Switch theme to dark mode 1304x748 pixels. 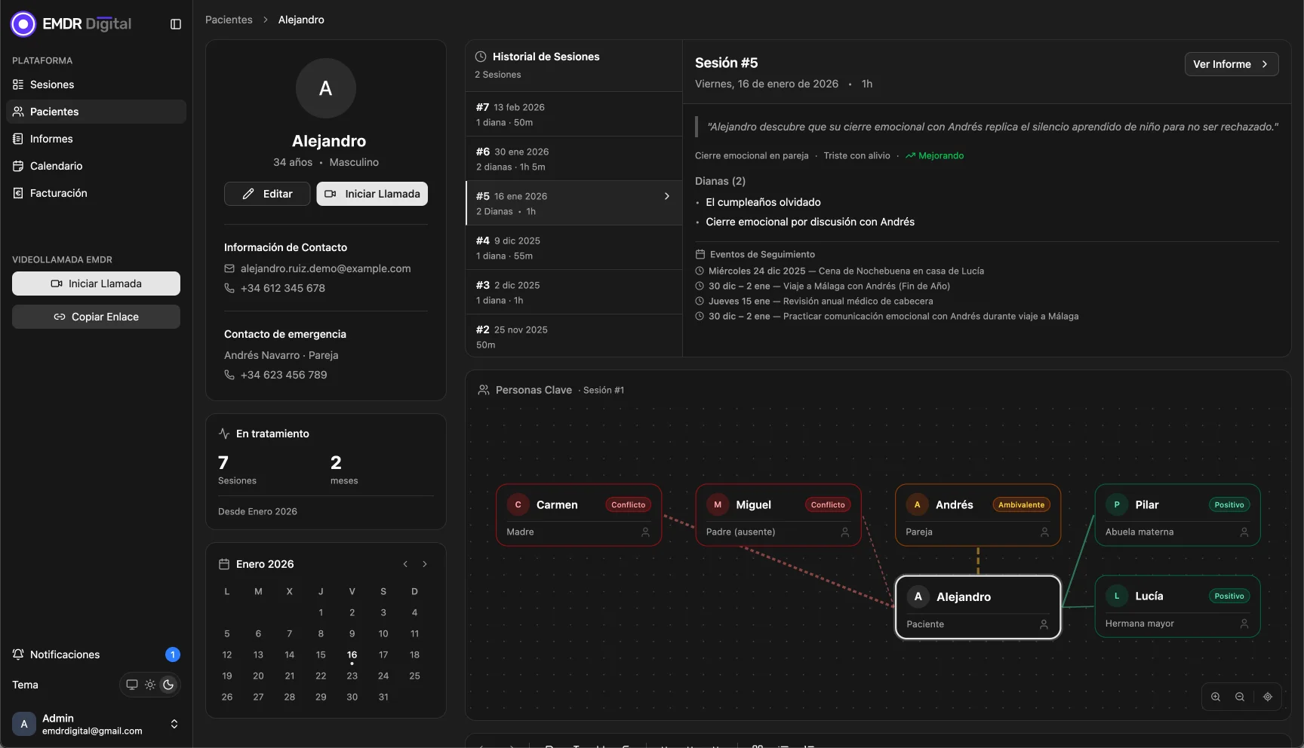coord(168,685)
